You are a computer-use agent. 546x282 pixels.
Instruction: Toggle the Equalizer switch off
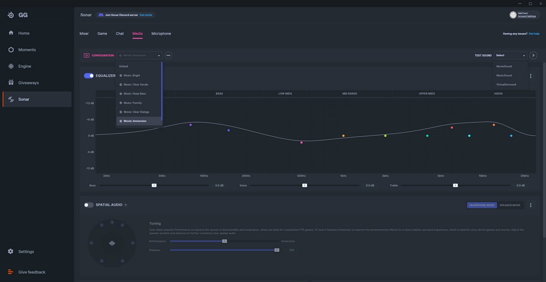pos(89,76)
